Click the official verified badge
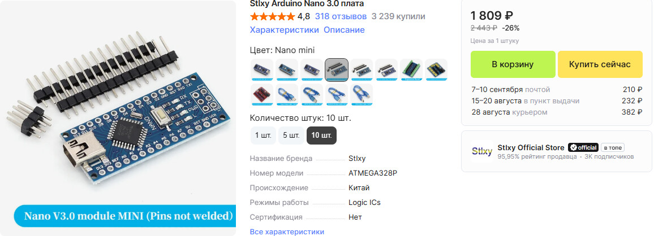 click(583, 147)
